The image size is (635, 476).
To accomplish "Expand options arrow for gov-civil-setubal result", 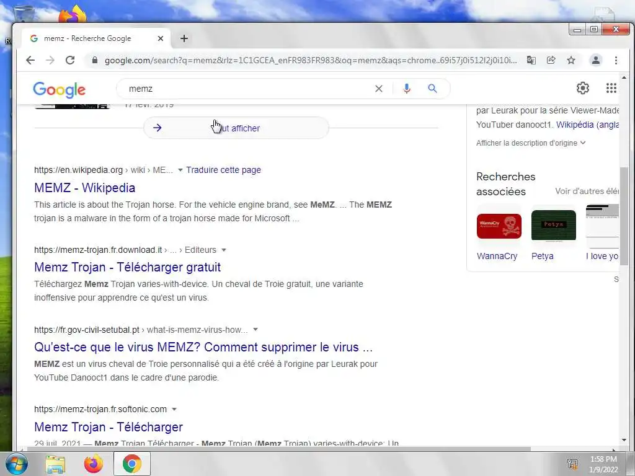I will point(255,330).
